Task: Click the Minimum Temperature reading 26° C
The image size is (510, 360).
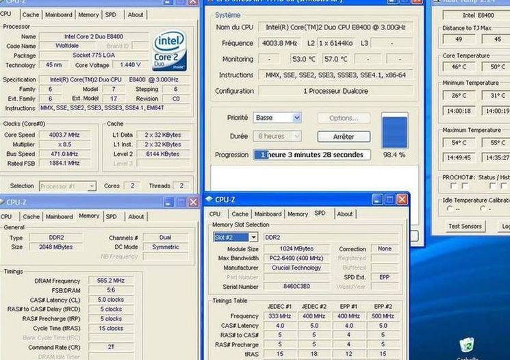Action: [459, 96]
